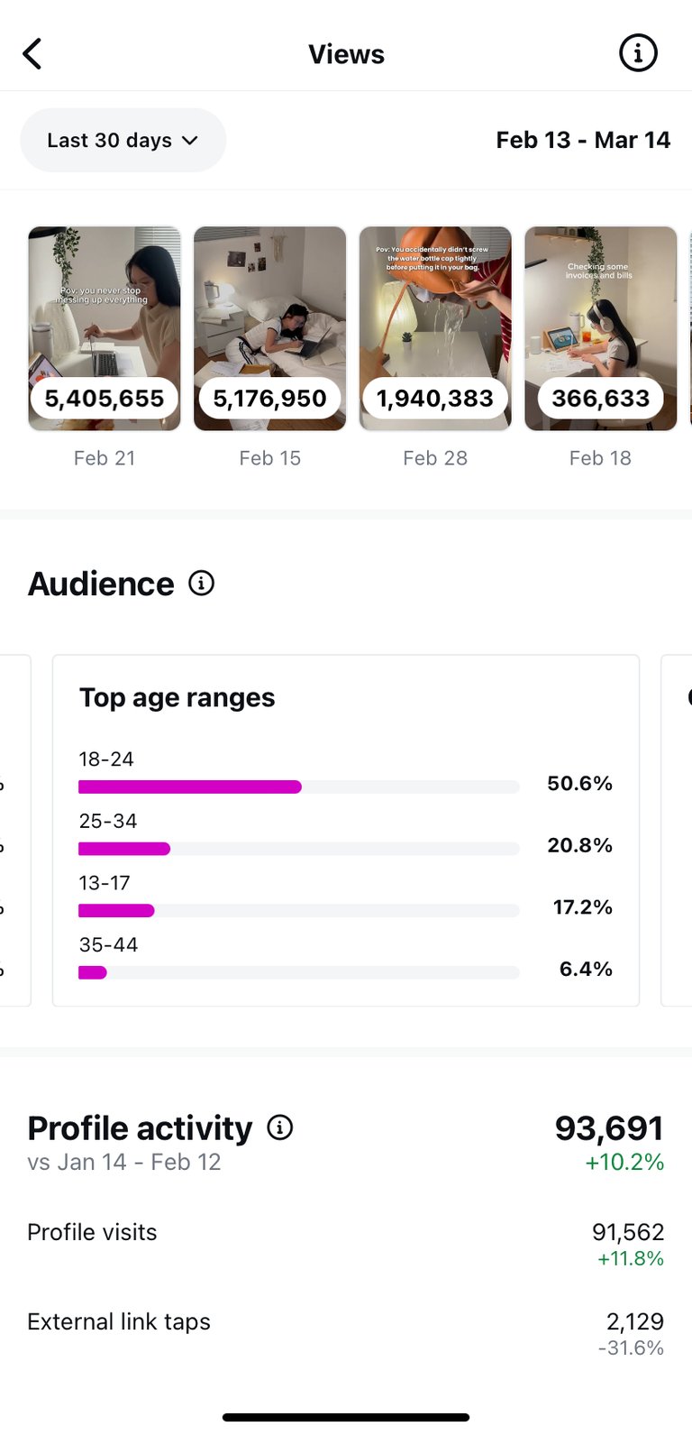Open the reel with 366,633 views
This screenshot has height=1435, width=692.
click(601, 328)
